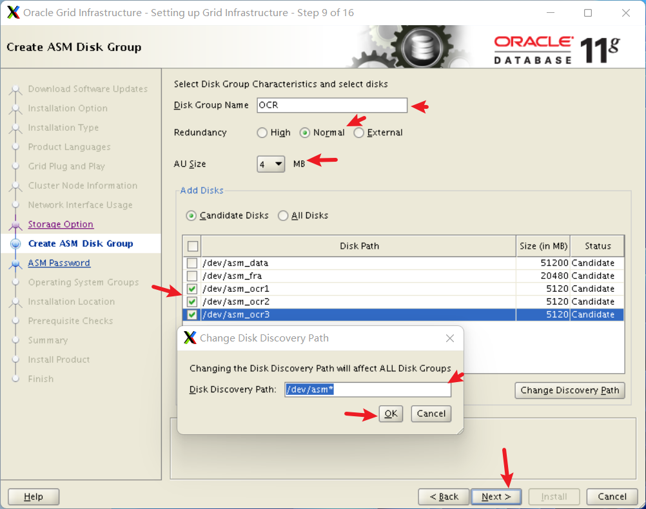Click the Network Interface Usage step label

click(80, 205)
